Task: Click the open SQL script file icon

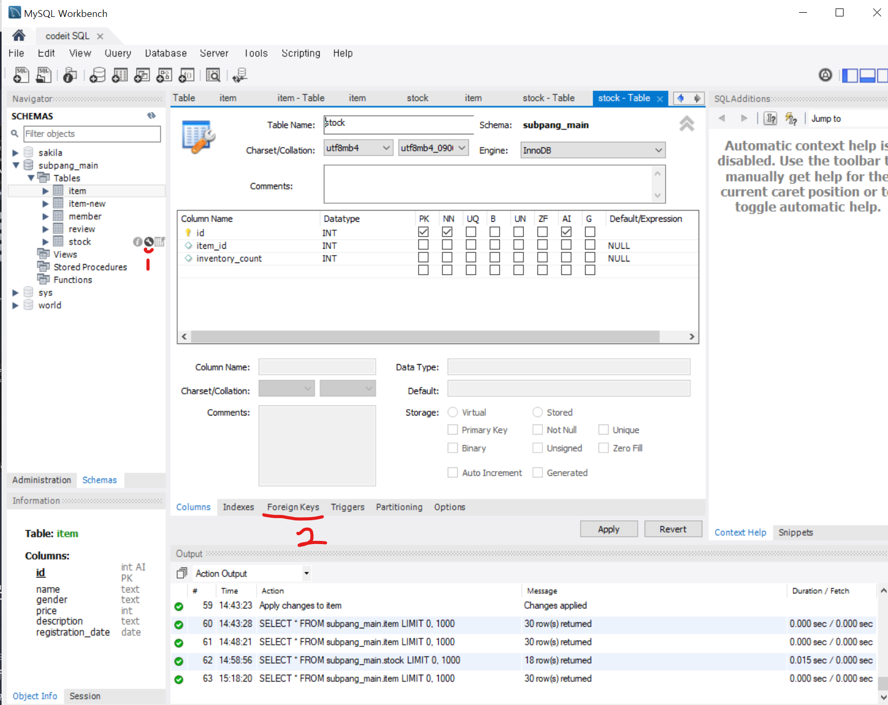Action: (43, 75)
